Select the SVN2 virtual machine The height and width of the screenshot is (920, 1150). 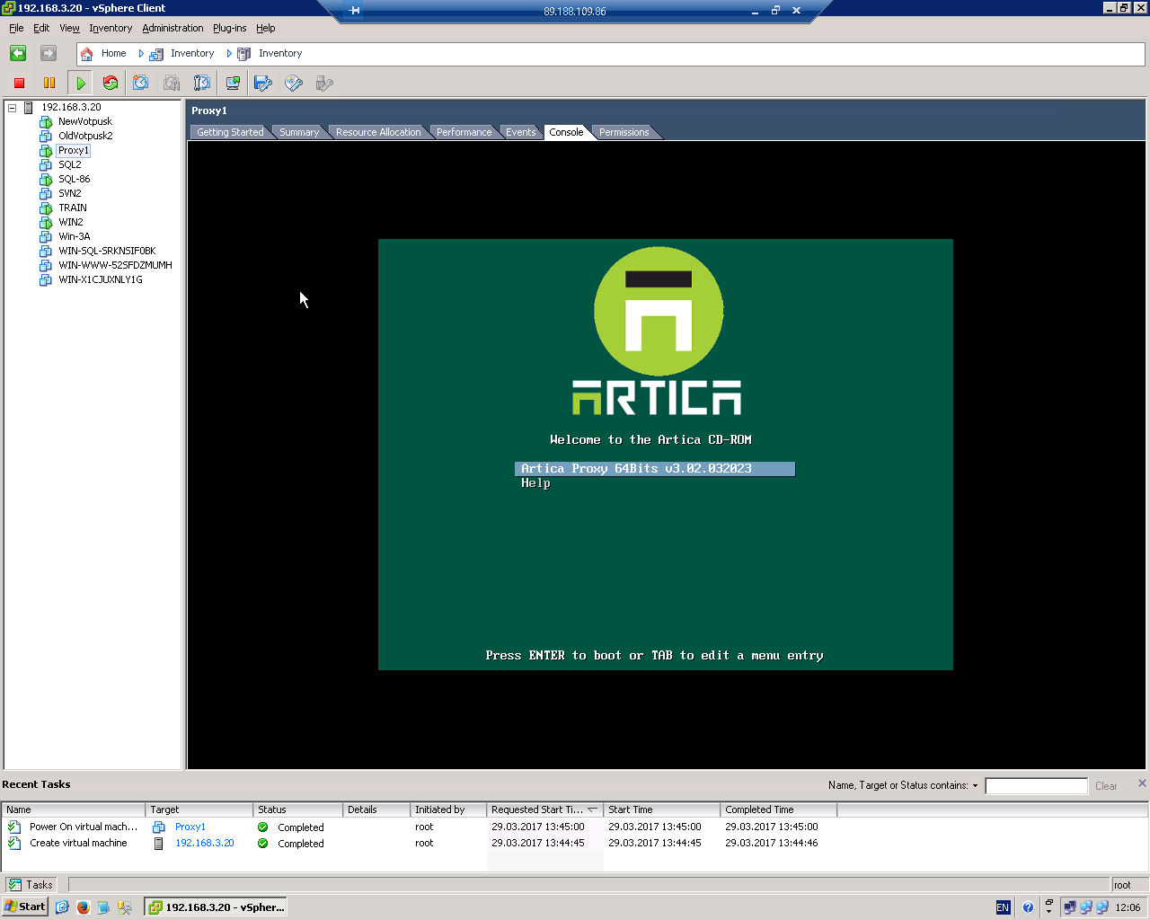click(70, 193)
